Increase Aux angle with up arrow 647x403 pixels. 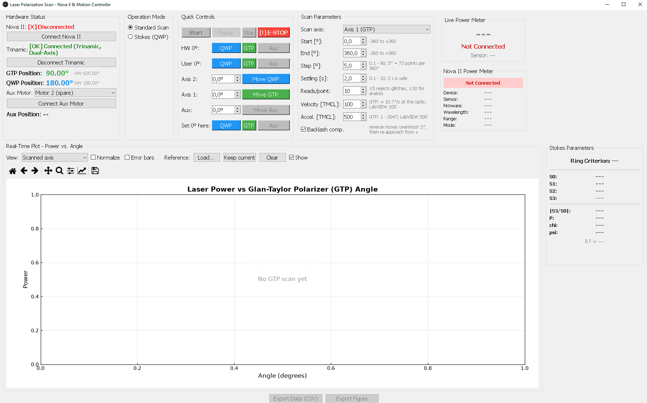[237, 108]
